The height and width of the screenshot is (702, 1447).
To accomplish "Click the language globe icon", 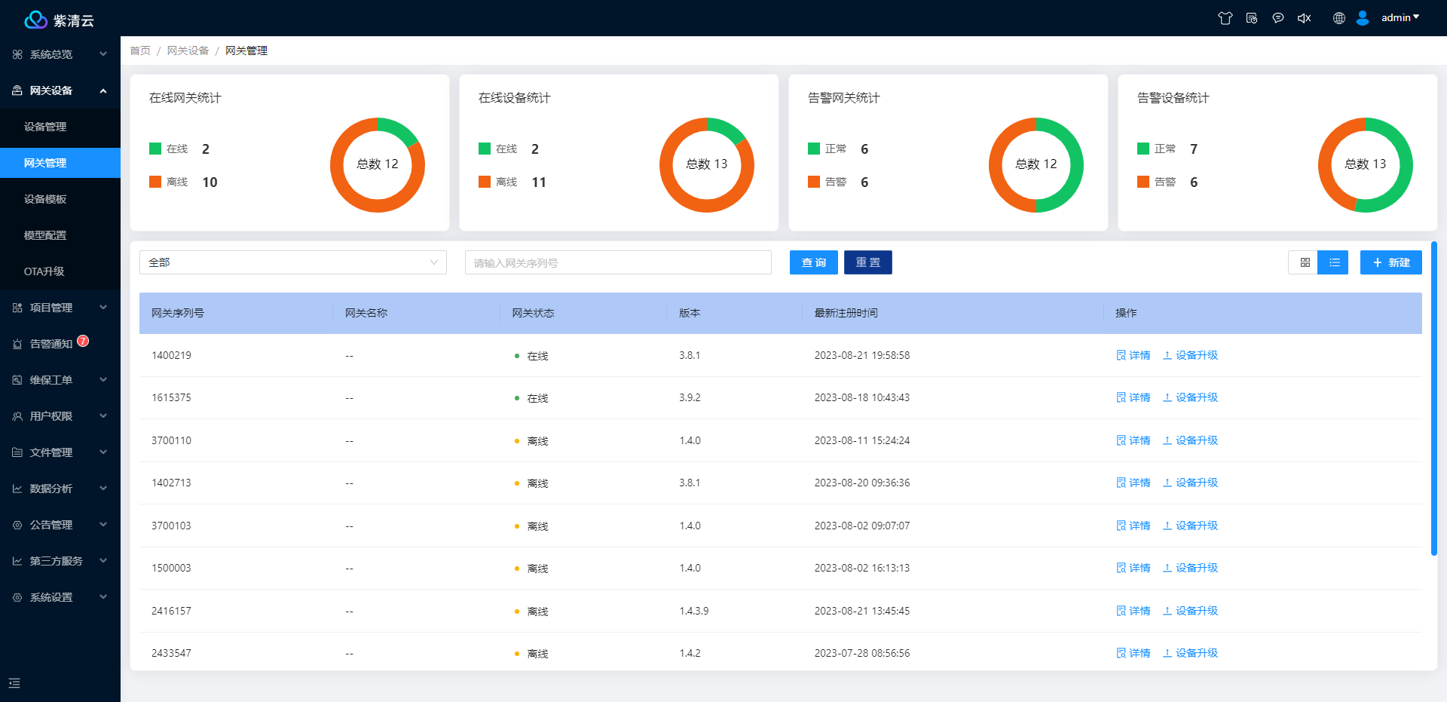I will (1339, 18).
